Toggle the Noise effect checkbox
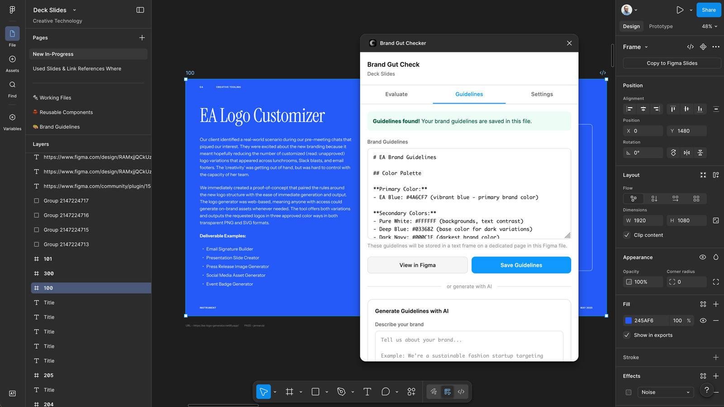This screenshot has width=724, height=407. click(629, 393)
